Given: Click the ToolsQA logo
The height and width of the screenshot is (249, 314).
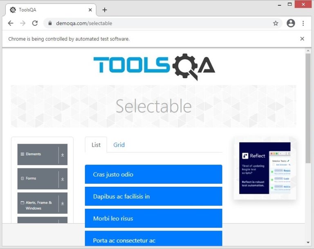Looking at the screenshot, I should 154,67.
